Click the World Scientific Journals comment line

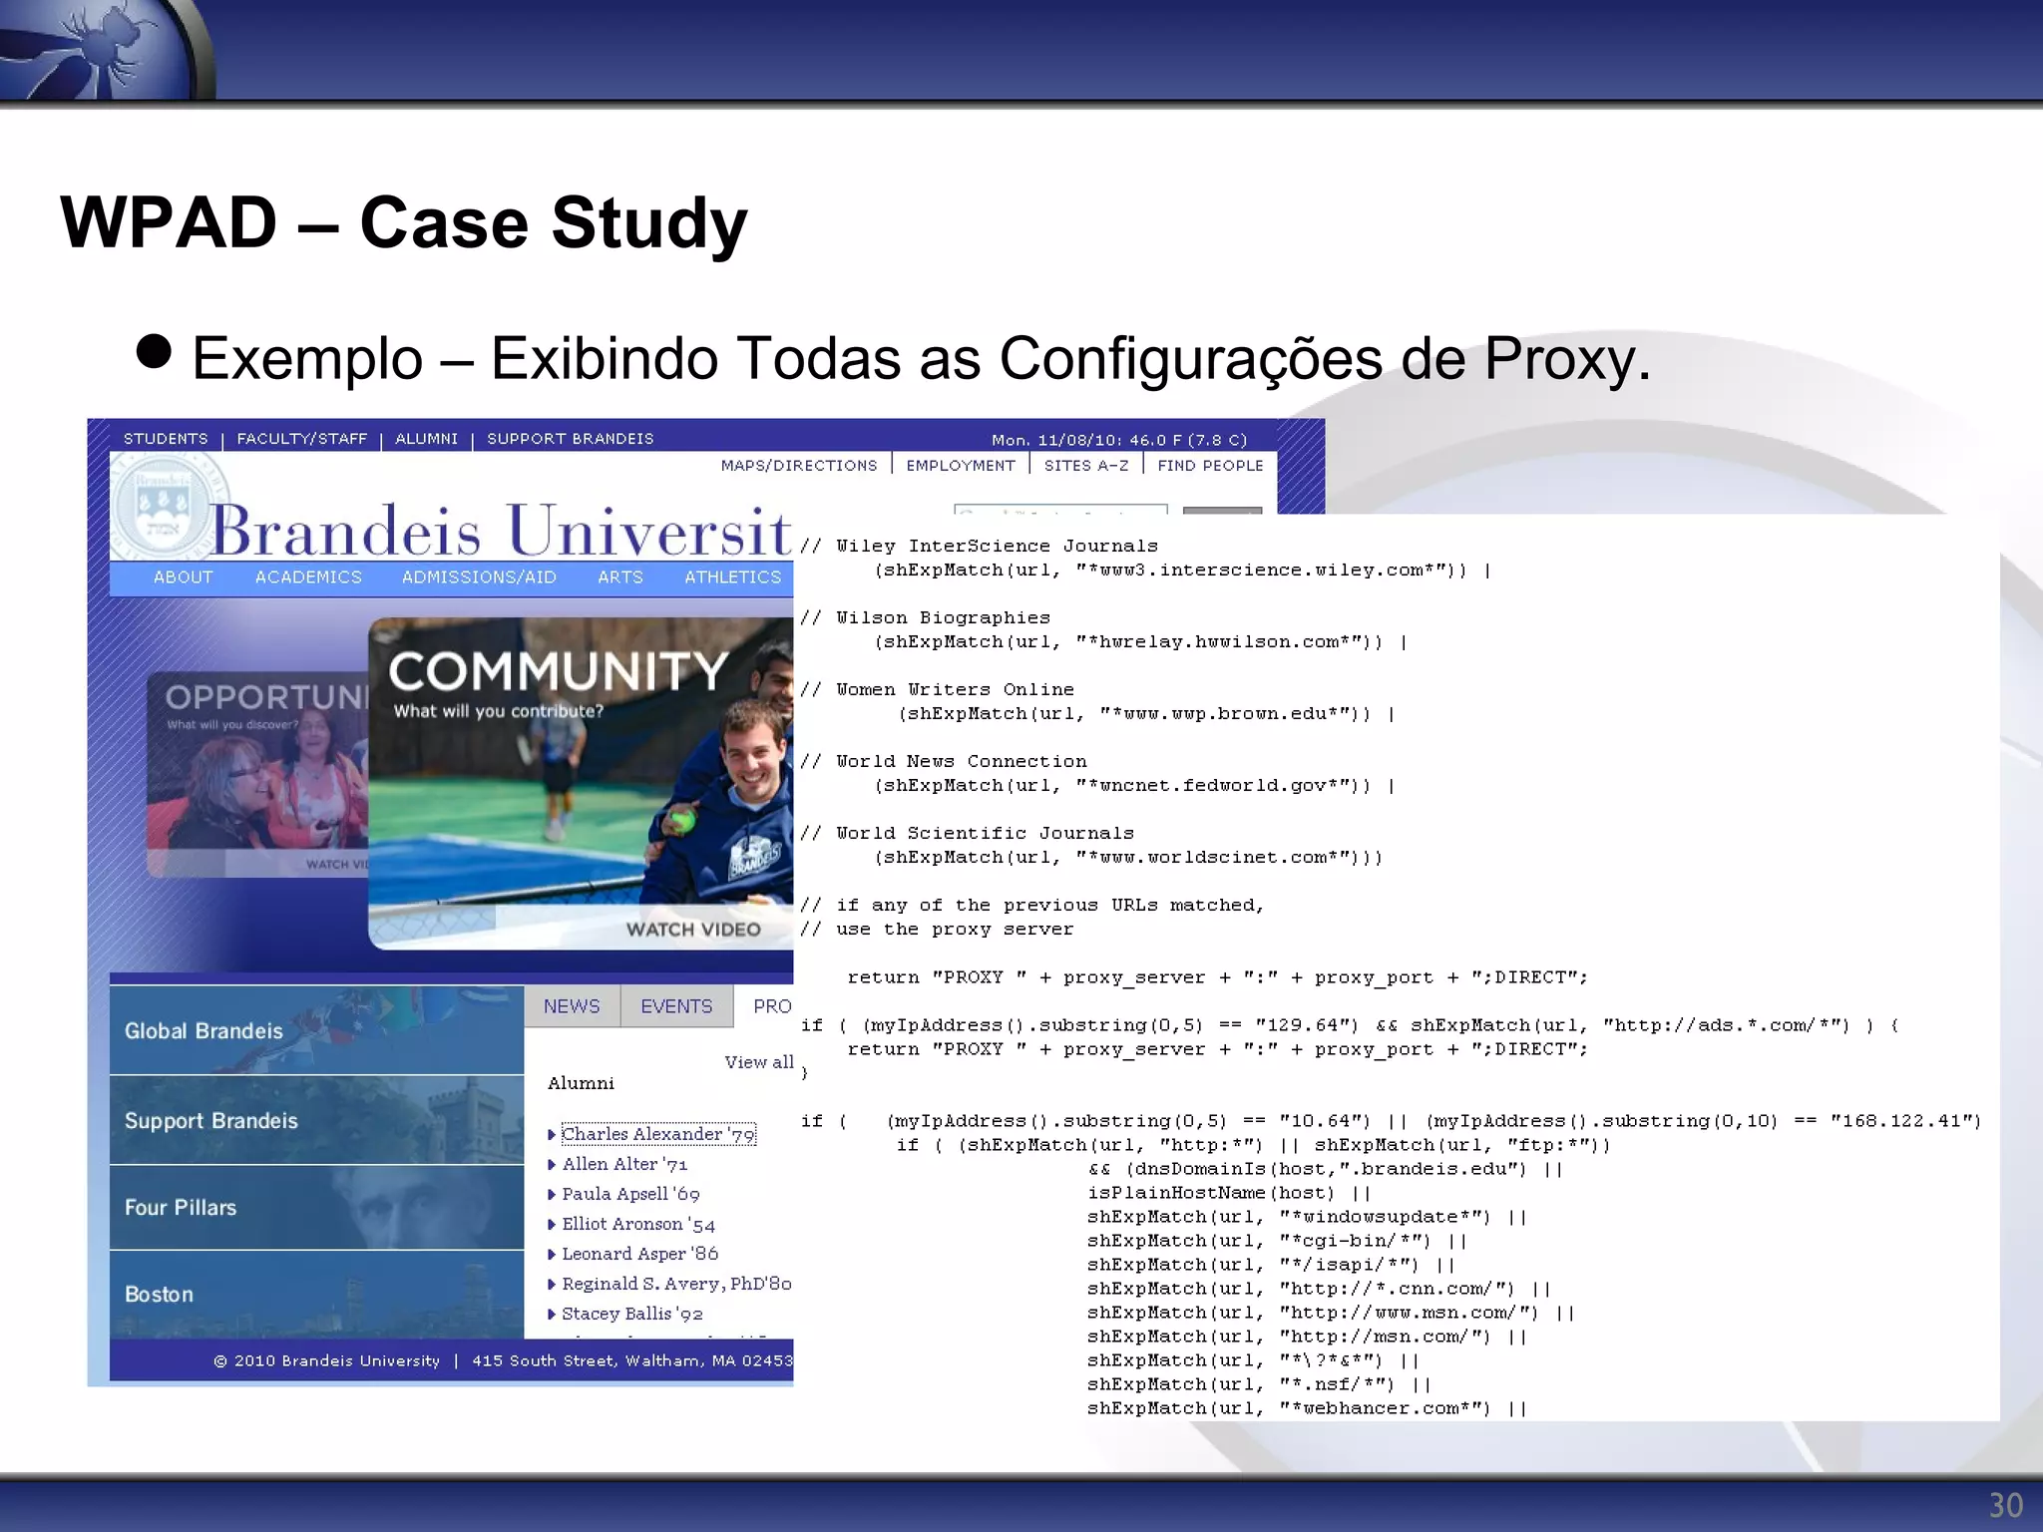pyautogui.click(x=967, y=833)
